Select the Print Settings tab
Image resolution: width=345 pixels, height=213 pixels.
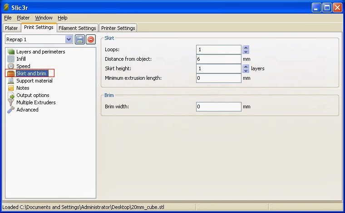coord(39,27)
